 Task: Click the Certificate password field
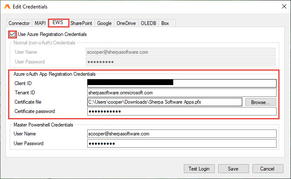[181, 111]
